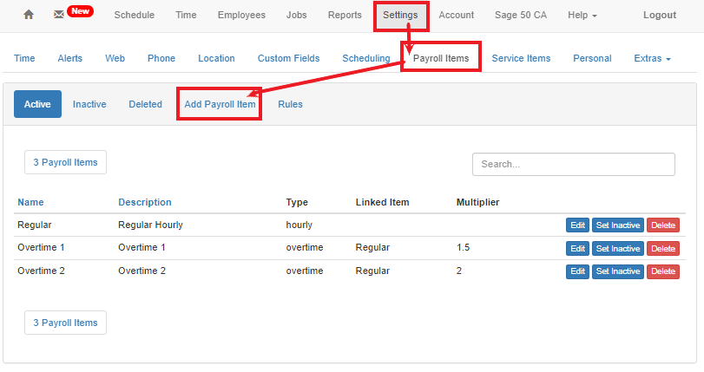Open Sage 50 CA integration page

521,15
